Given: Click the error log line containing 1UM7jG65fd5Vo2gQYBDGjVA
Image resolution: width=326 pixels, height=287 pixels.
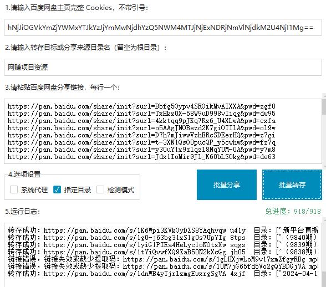Looking at the screenshot, I should 163,266.
